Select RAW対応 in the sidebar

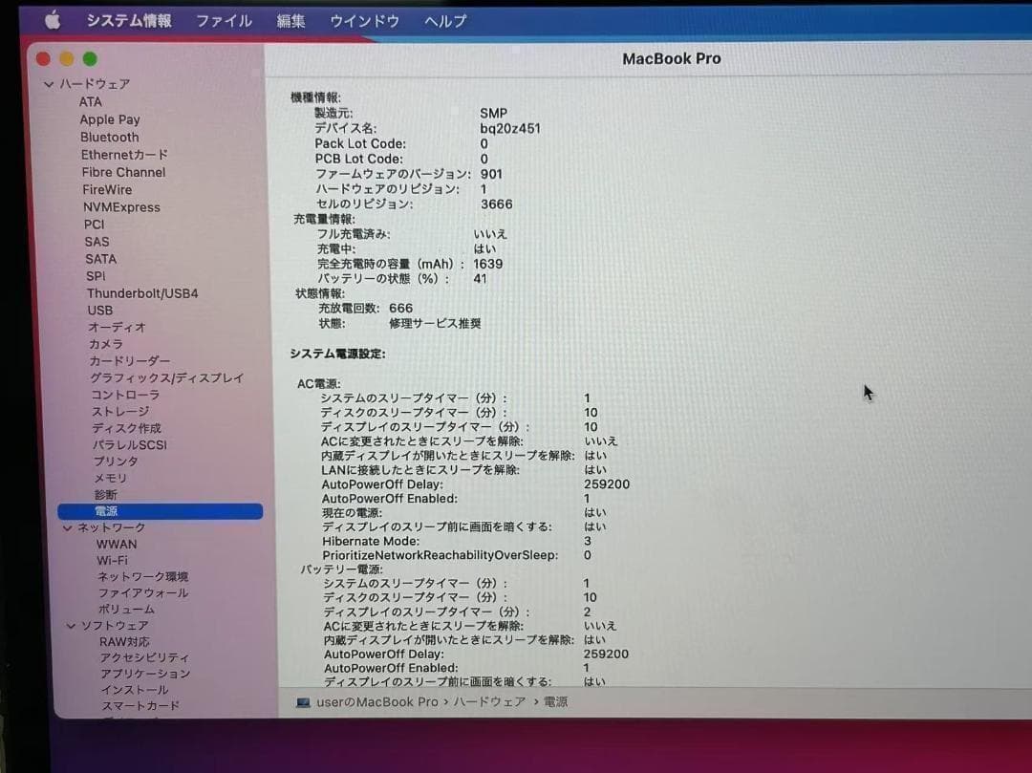click(x=124, y=641)
